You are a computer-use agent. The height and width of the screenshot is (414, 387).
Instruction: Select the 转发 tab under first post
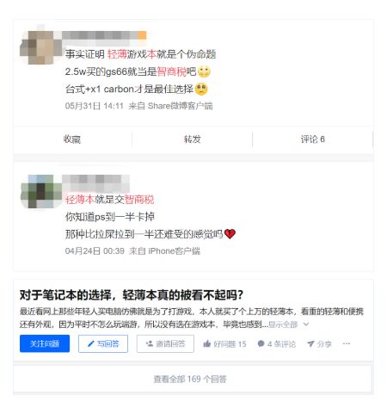pos(192,139)
